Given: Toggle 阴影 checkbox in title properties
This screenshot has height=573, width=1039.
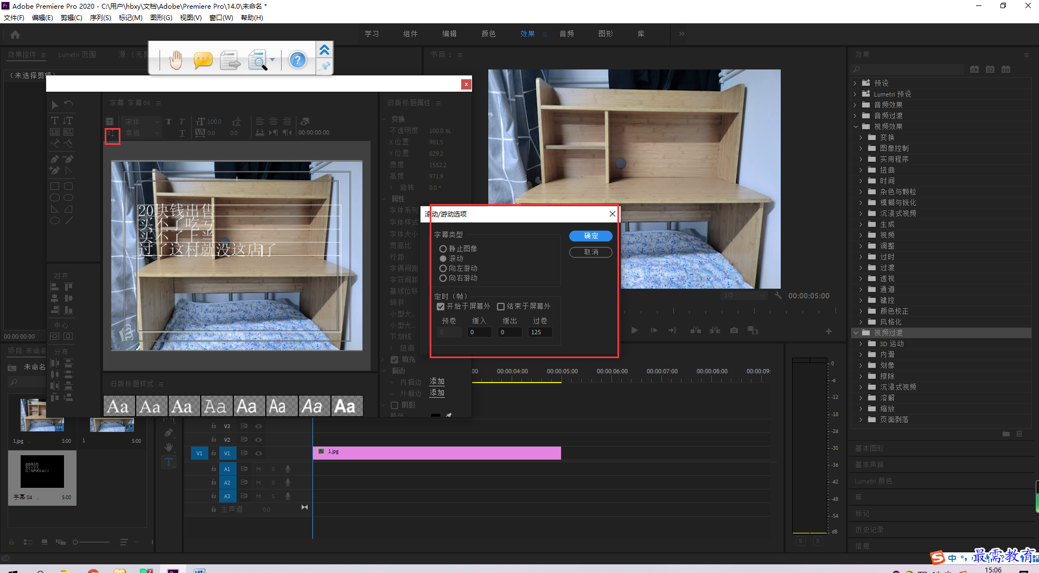Looking at the screenshot, I should click(394, 405).
